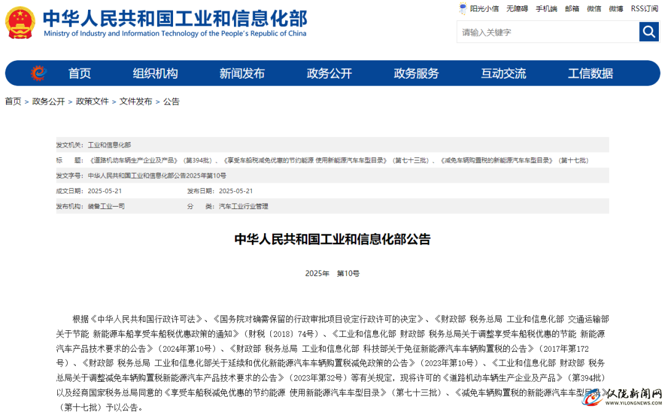The height and width of the screenshot is (412, 665).
Task: Open the 工信数据 navigation item
Action: click(x=590, y=73)
